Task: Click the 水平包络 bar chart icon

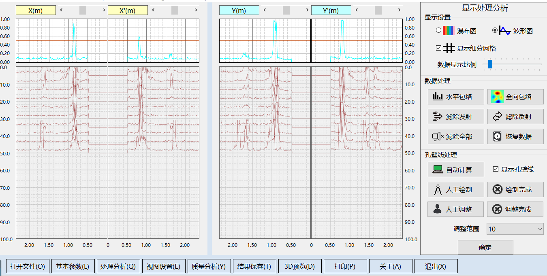Action: 438,97
